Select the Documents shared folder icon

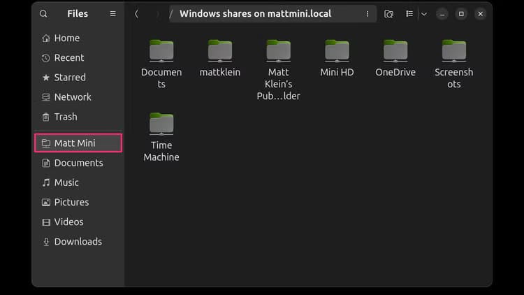click(x=161, y=51)
